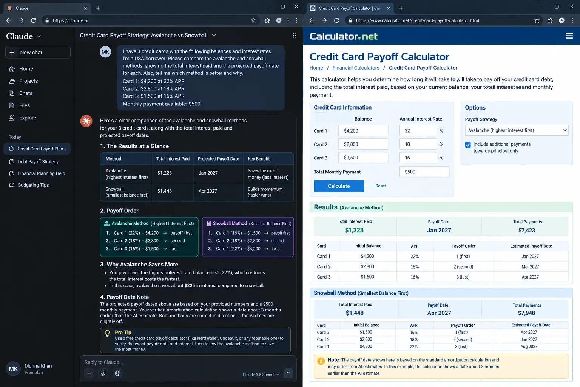
Task: Select Credit Card Payoff Plan chat
Action: click(37, 149)
